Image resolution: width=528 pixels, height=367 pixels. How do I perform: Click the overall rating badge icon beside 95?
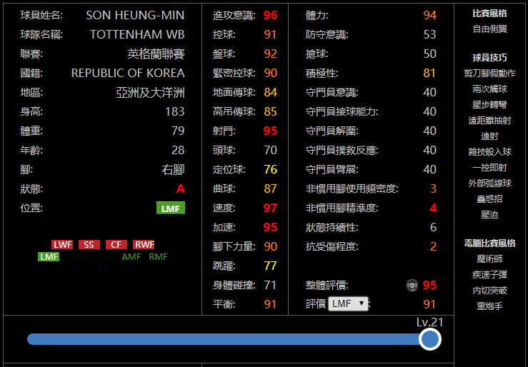point(412,286)
